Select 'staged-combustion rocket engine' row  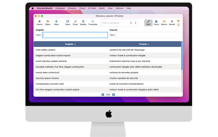[107, 55]
